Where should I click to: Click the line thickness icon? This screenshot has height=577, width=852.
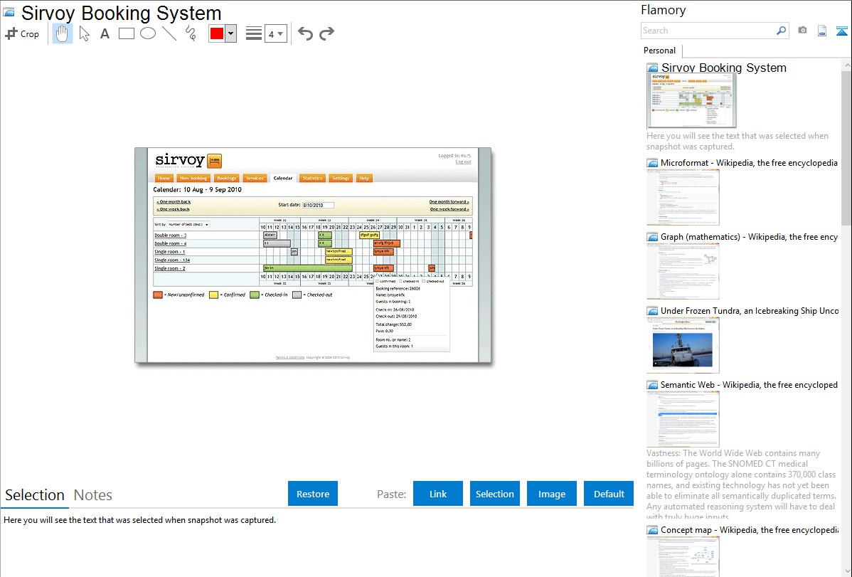[253, 33]
